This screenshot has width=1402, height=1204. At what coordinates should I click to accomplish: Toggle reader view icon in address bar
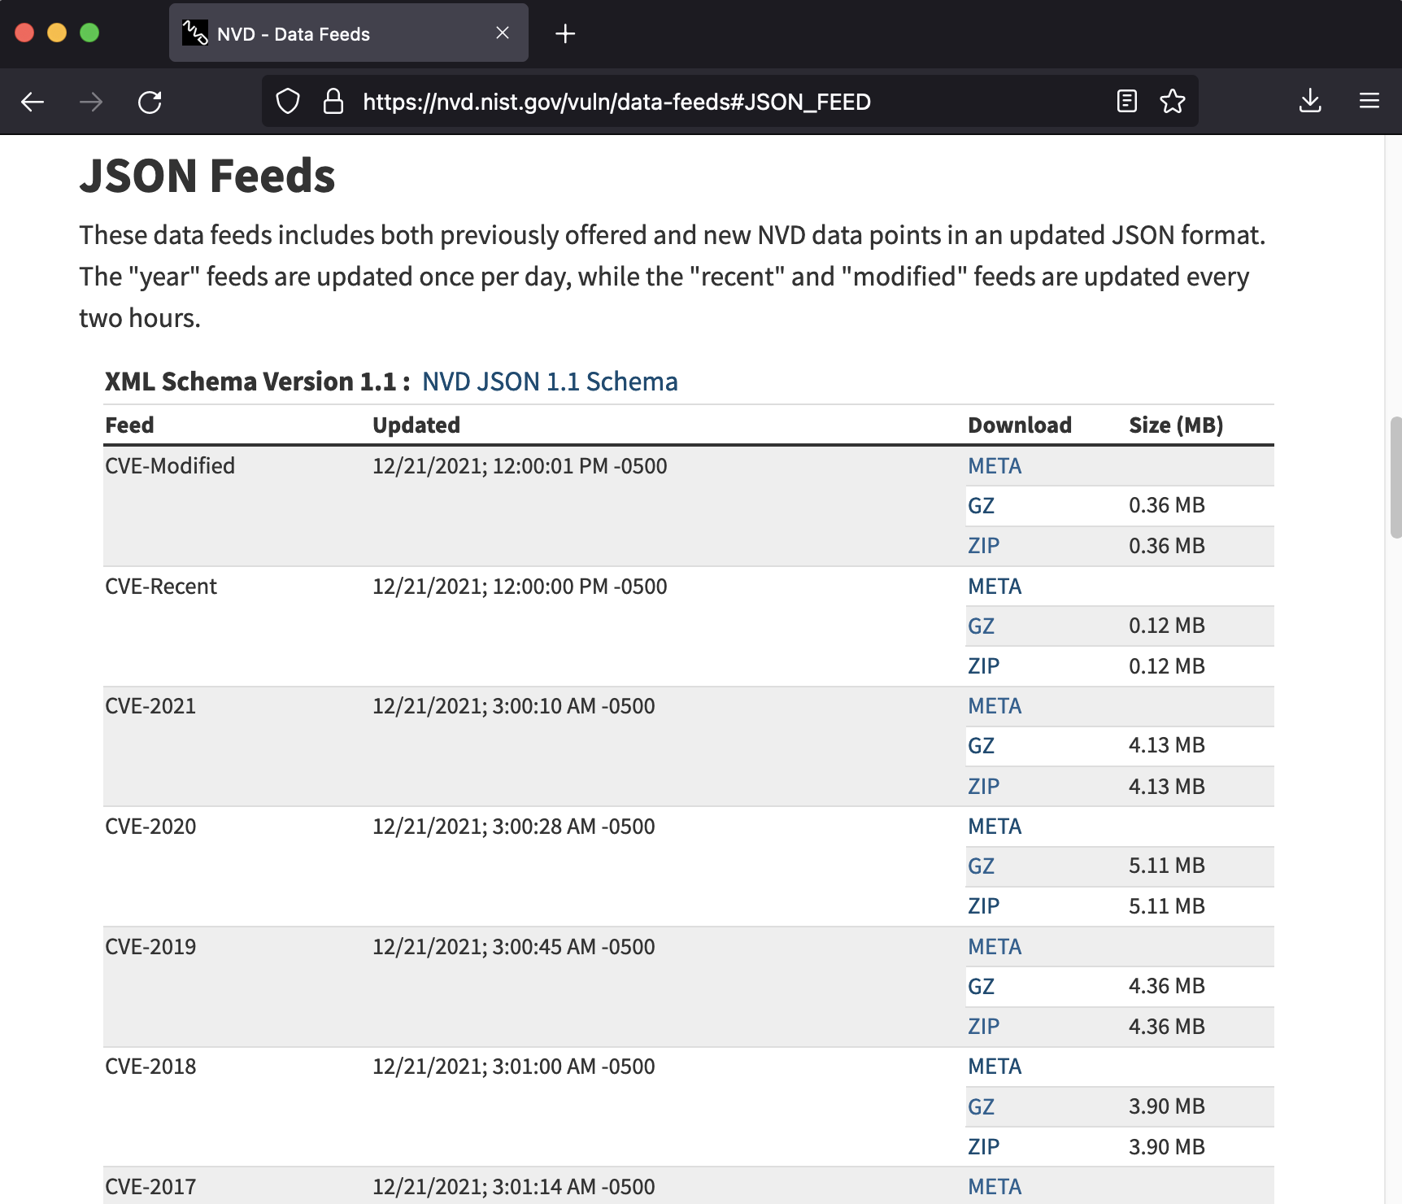pyautogui.click(x=1126, y=102)
